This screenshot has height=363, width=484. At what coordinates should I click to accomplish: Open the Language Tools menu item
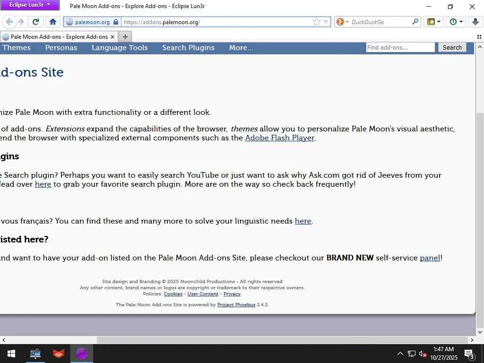click(120, 48)
